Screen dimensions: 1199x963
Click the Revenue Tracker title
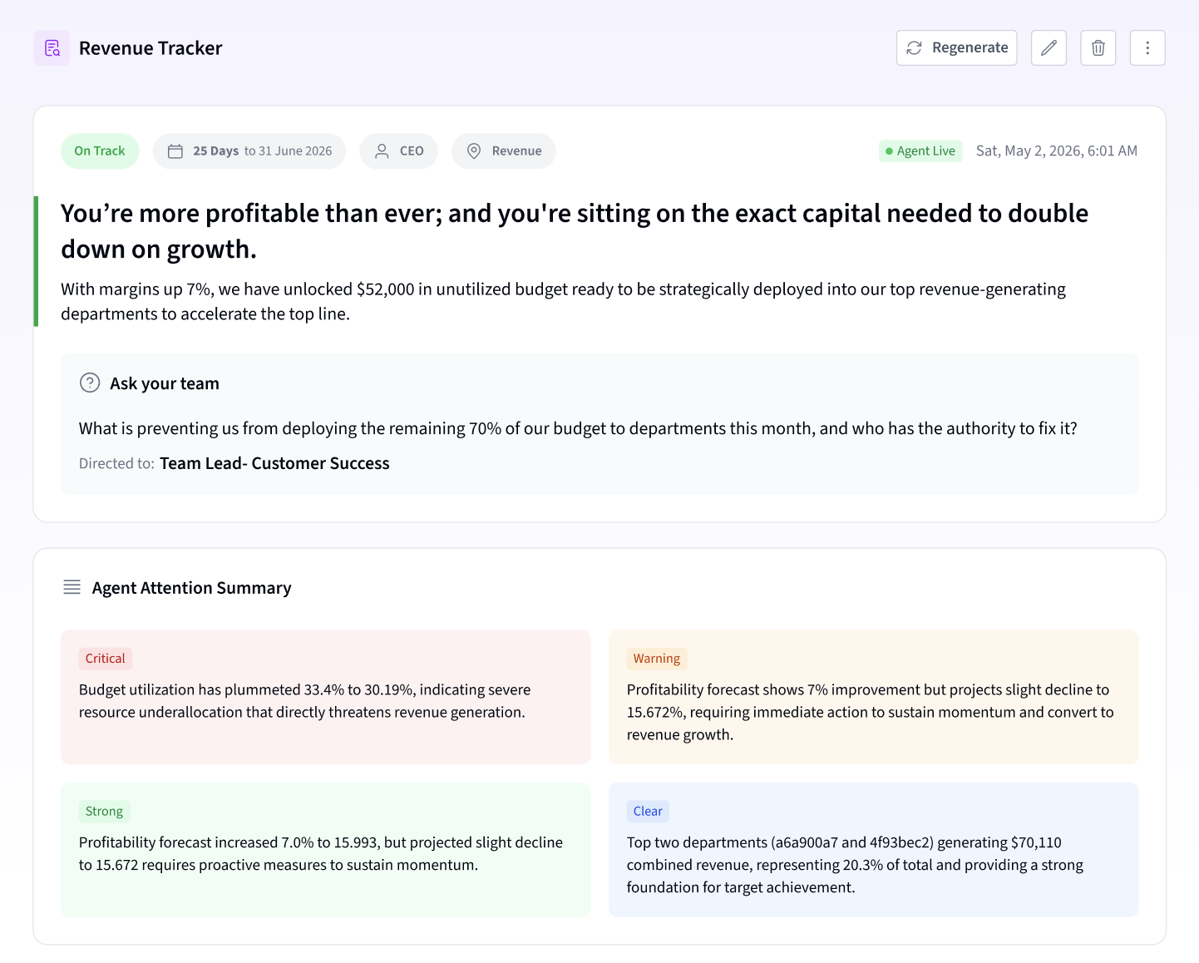[x=150, y=48]
